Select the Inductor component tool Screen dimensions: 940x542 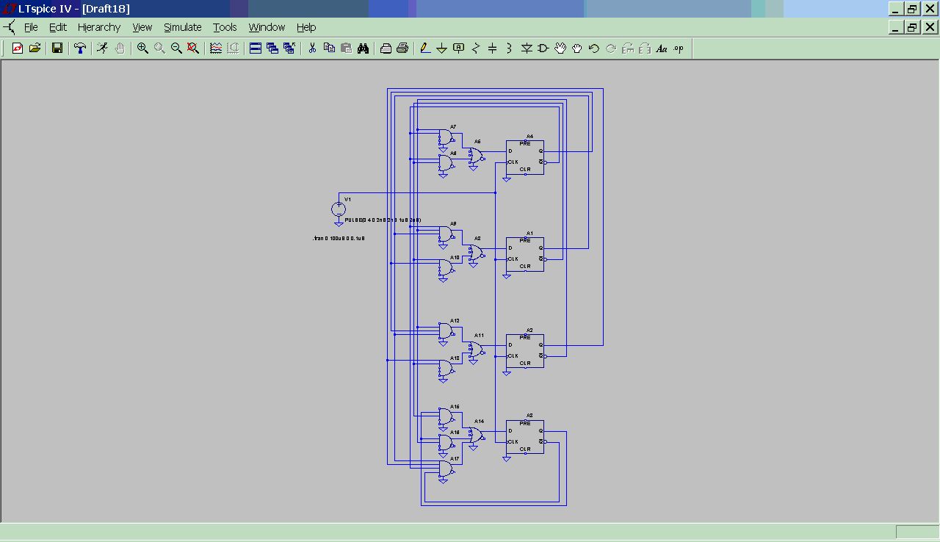(x=509, y=48)
